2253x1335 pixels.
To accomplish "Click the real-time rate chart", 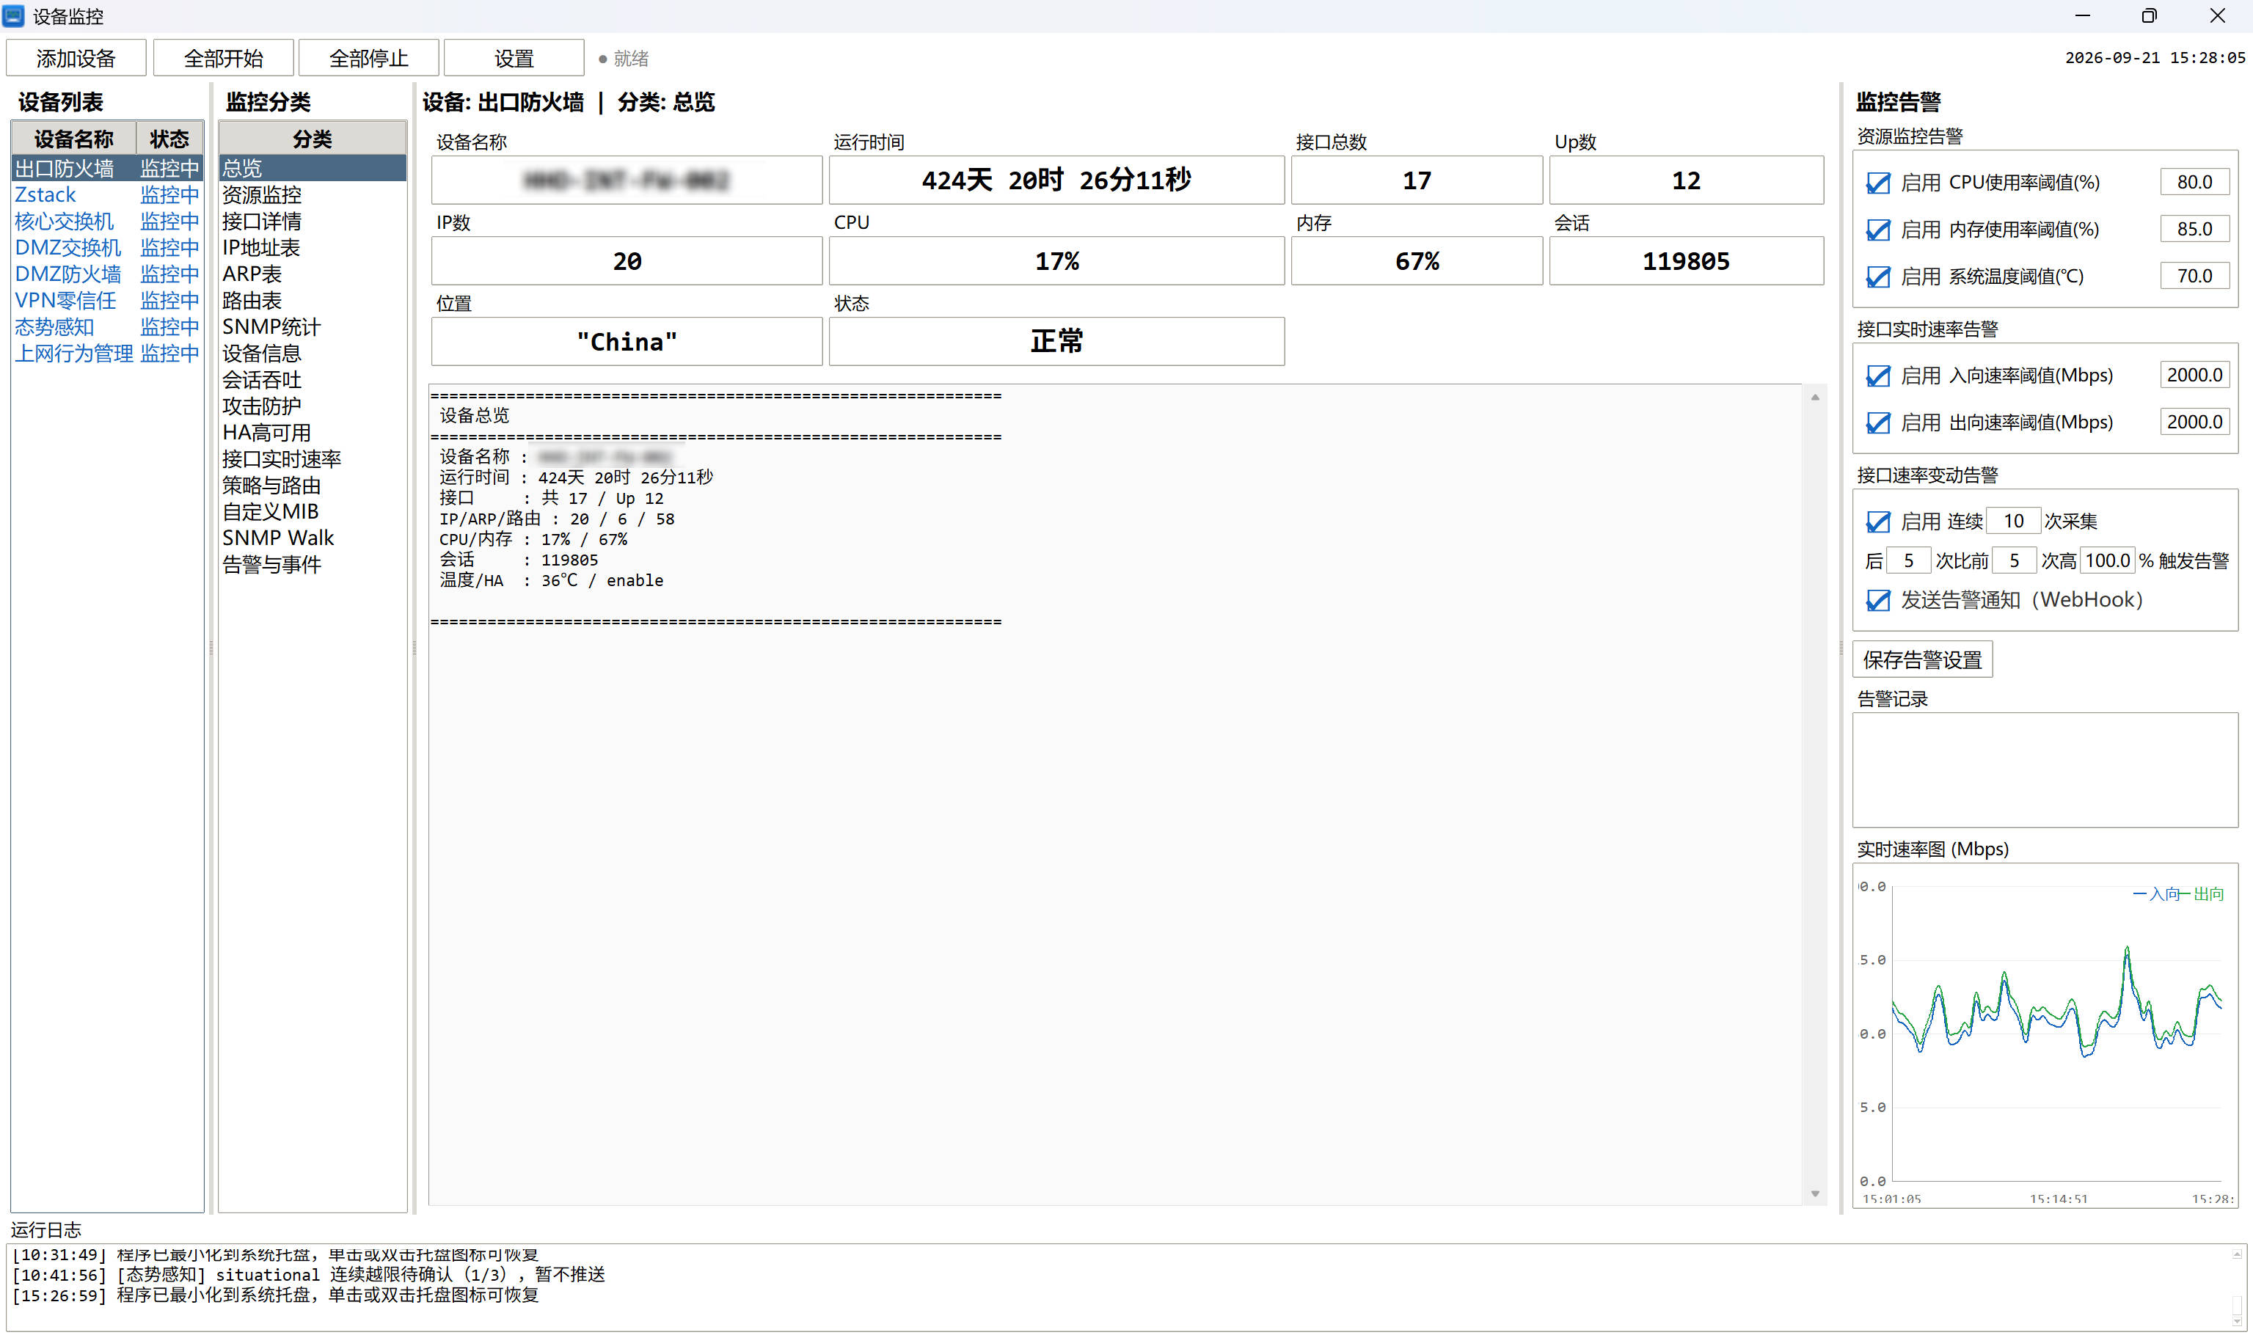I will [2045, 1036].
